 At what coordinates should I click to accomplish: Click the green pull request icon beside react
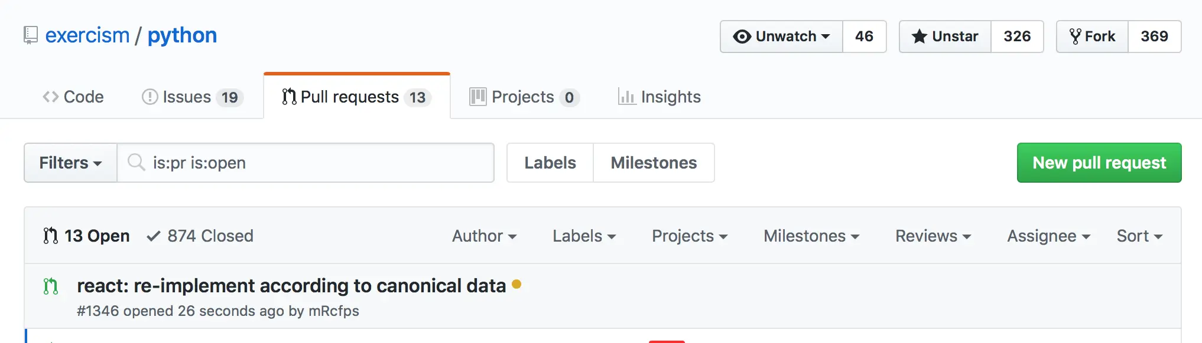[51, 286]
